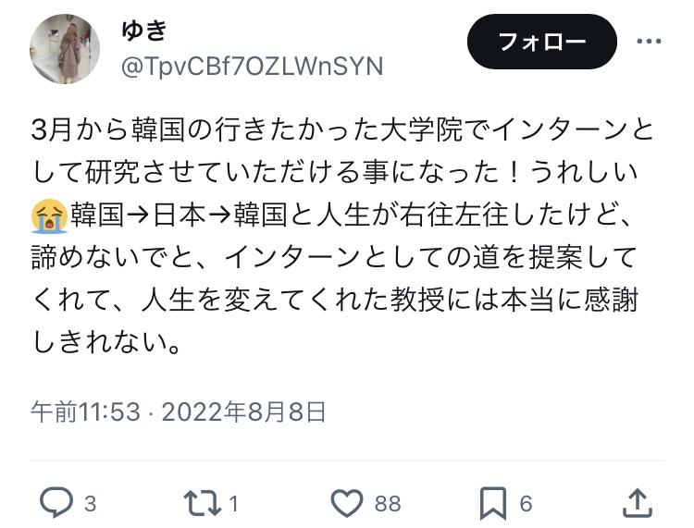
Task: Click the last tweet line しきれない。
Action: click(107, 342)
